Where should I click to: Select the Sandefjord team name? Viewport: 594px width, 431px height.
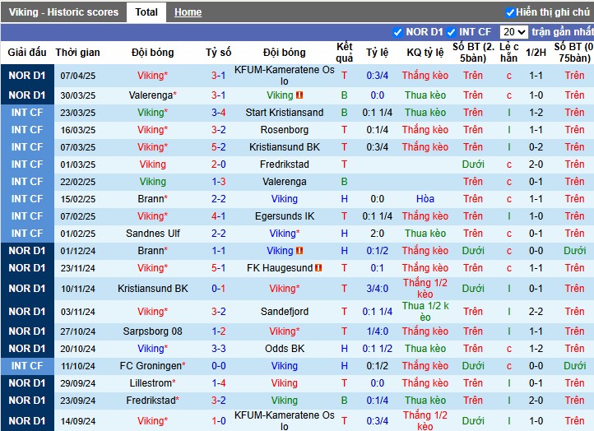pos(284,312)
